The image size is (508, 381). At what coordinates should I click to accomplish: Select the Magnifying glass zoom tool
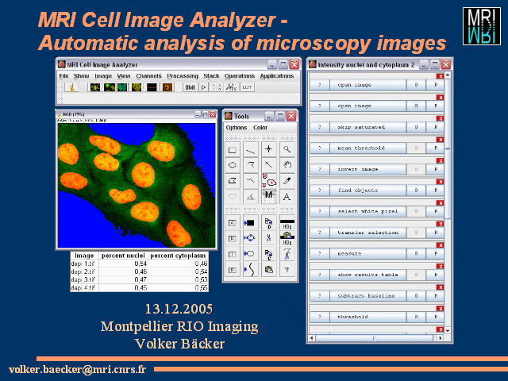coord(287,149)
